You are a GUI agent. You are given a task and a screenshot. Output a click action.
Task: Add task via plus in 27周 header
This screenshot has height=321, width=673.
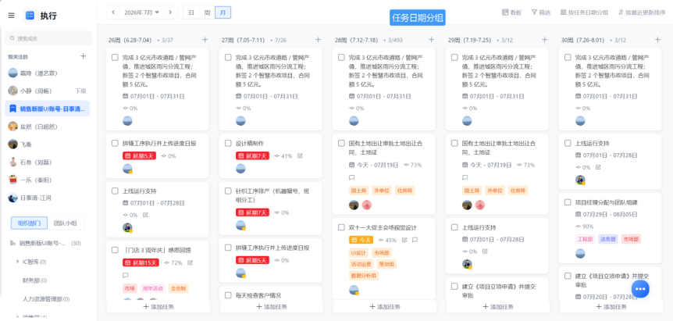318,40
